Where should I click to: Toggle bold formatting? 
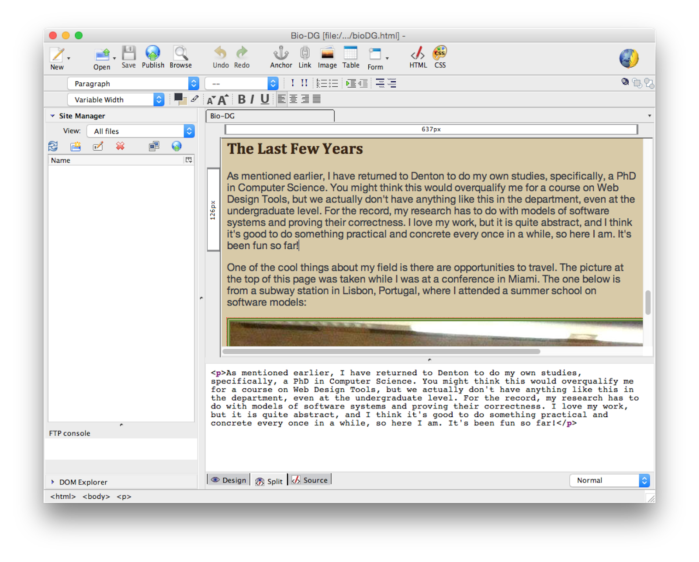pyautogui.click(x=242, y=99)
